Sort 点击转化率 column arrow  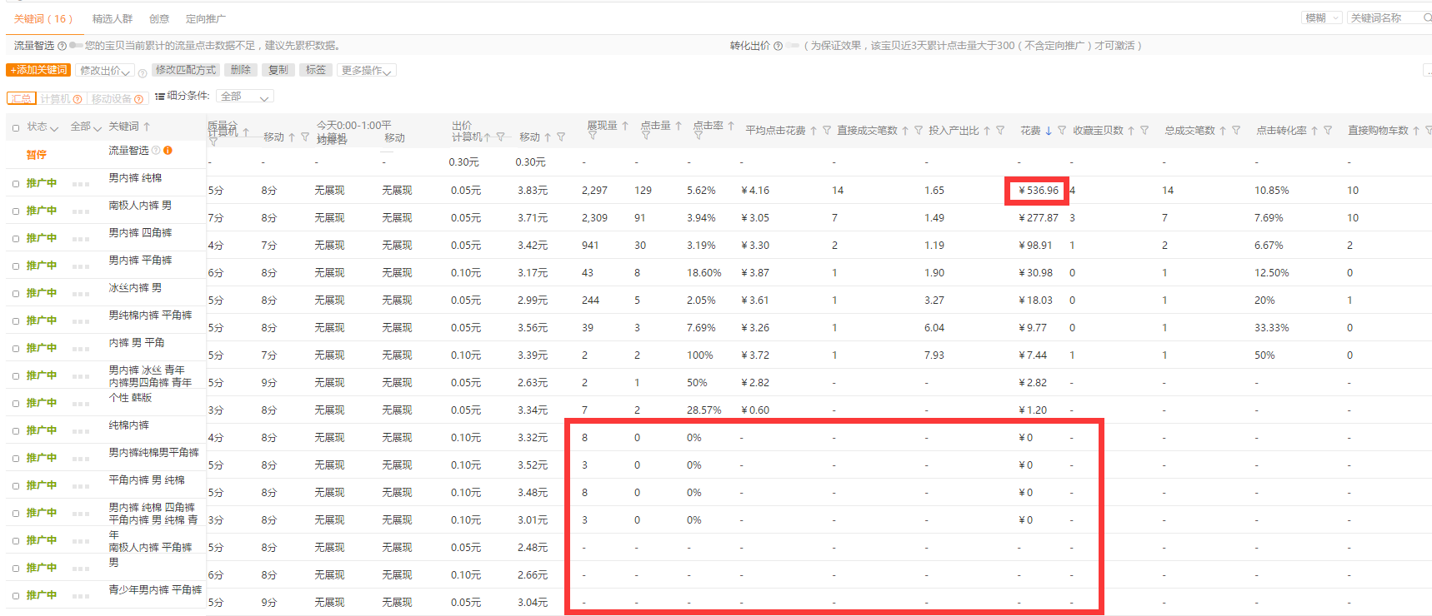click(x=1314, y=131)
